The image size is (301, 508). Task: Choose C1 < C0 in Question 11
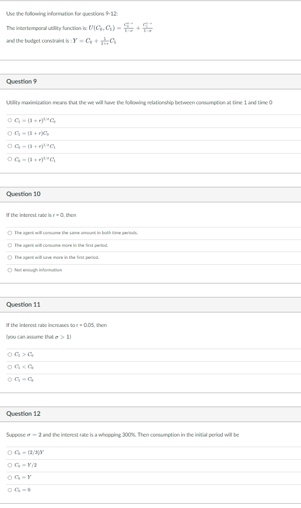[x=9, y=367]
